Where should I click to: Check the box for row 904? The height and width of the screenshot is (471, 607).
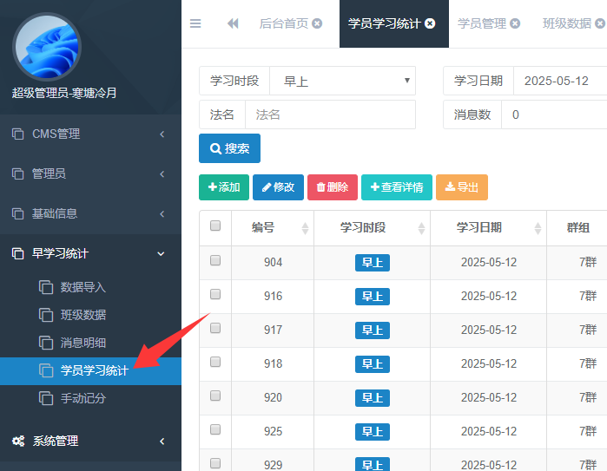(x=215, y=261)
